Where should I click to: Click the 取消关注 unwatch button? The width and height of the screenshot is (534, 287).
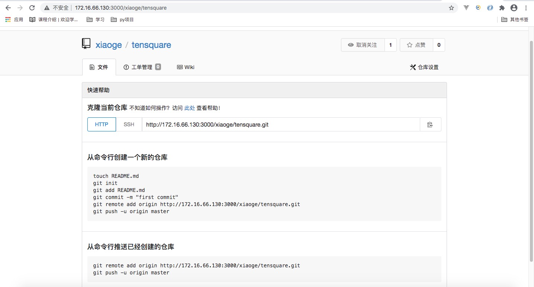[363, 45]
